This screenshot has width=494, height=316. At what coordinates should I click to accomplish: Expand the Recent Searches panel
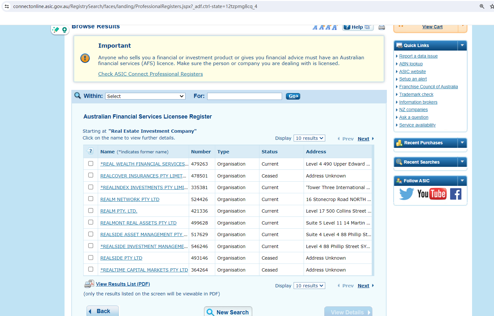tap(462, 162)
